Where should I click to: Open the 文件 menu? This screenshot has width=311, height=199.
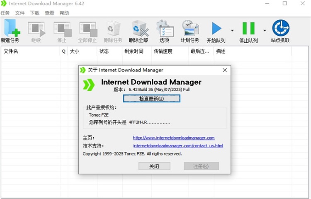[x=20, y=13]
